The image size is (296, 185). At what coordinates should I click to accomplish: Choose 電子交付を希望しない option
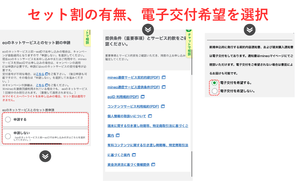coord(214,91)
